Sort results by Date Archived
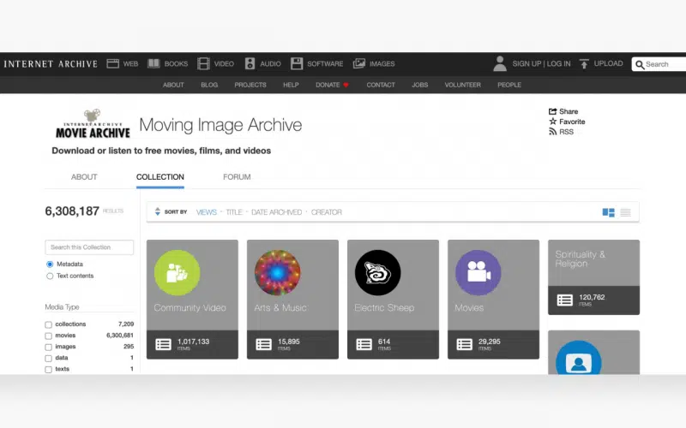Screen dimensions: 686x428 276,212
